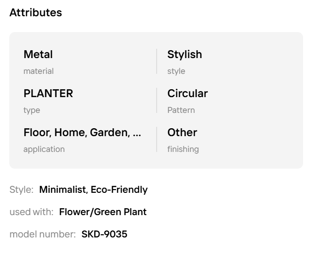Click the model number: label

pyautogui.click(x=42, y=234)
